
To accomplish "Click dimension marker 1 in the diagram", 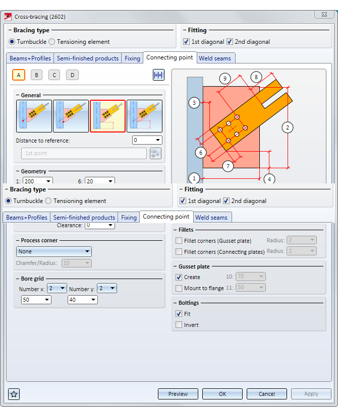I will click(x=194, y=178).
